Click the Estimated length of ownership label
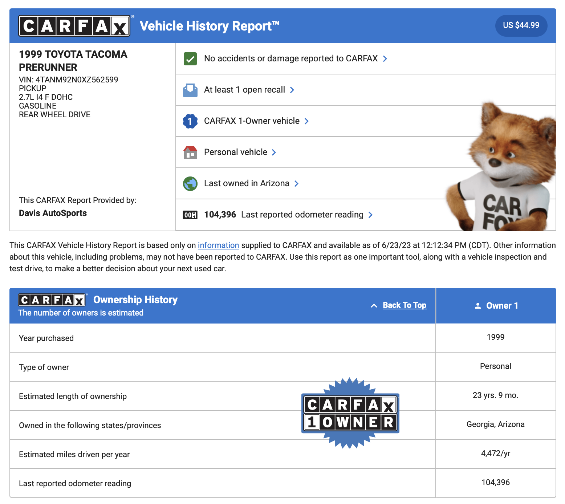 coord(73,396)
